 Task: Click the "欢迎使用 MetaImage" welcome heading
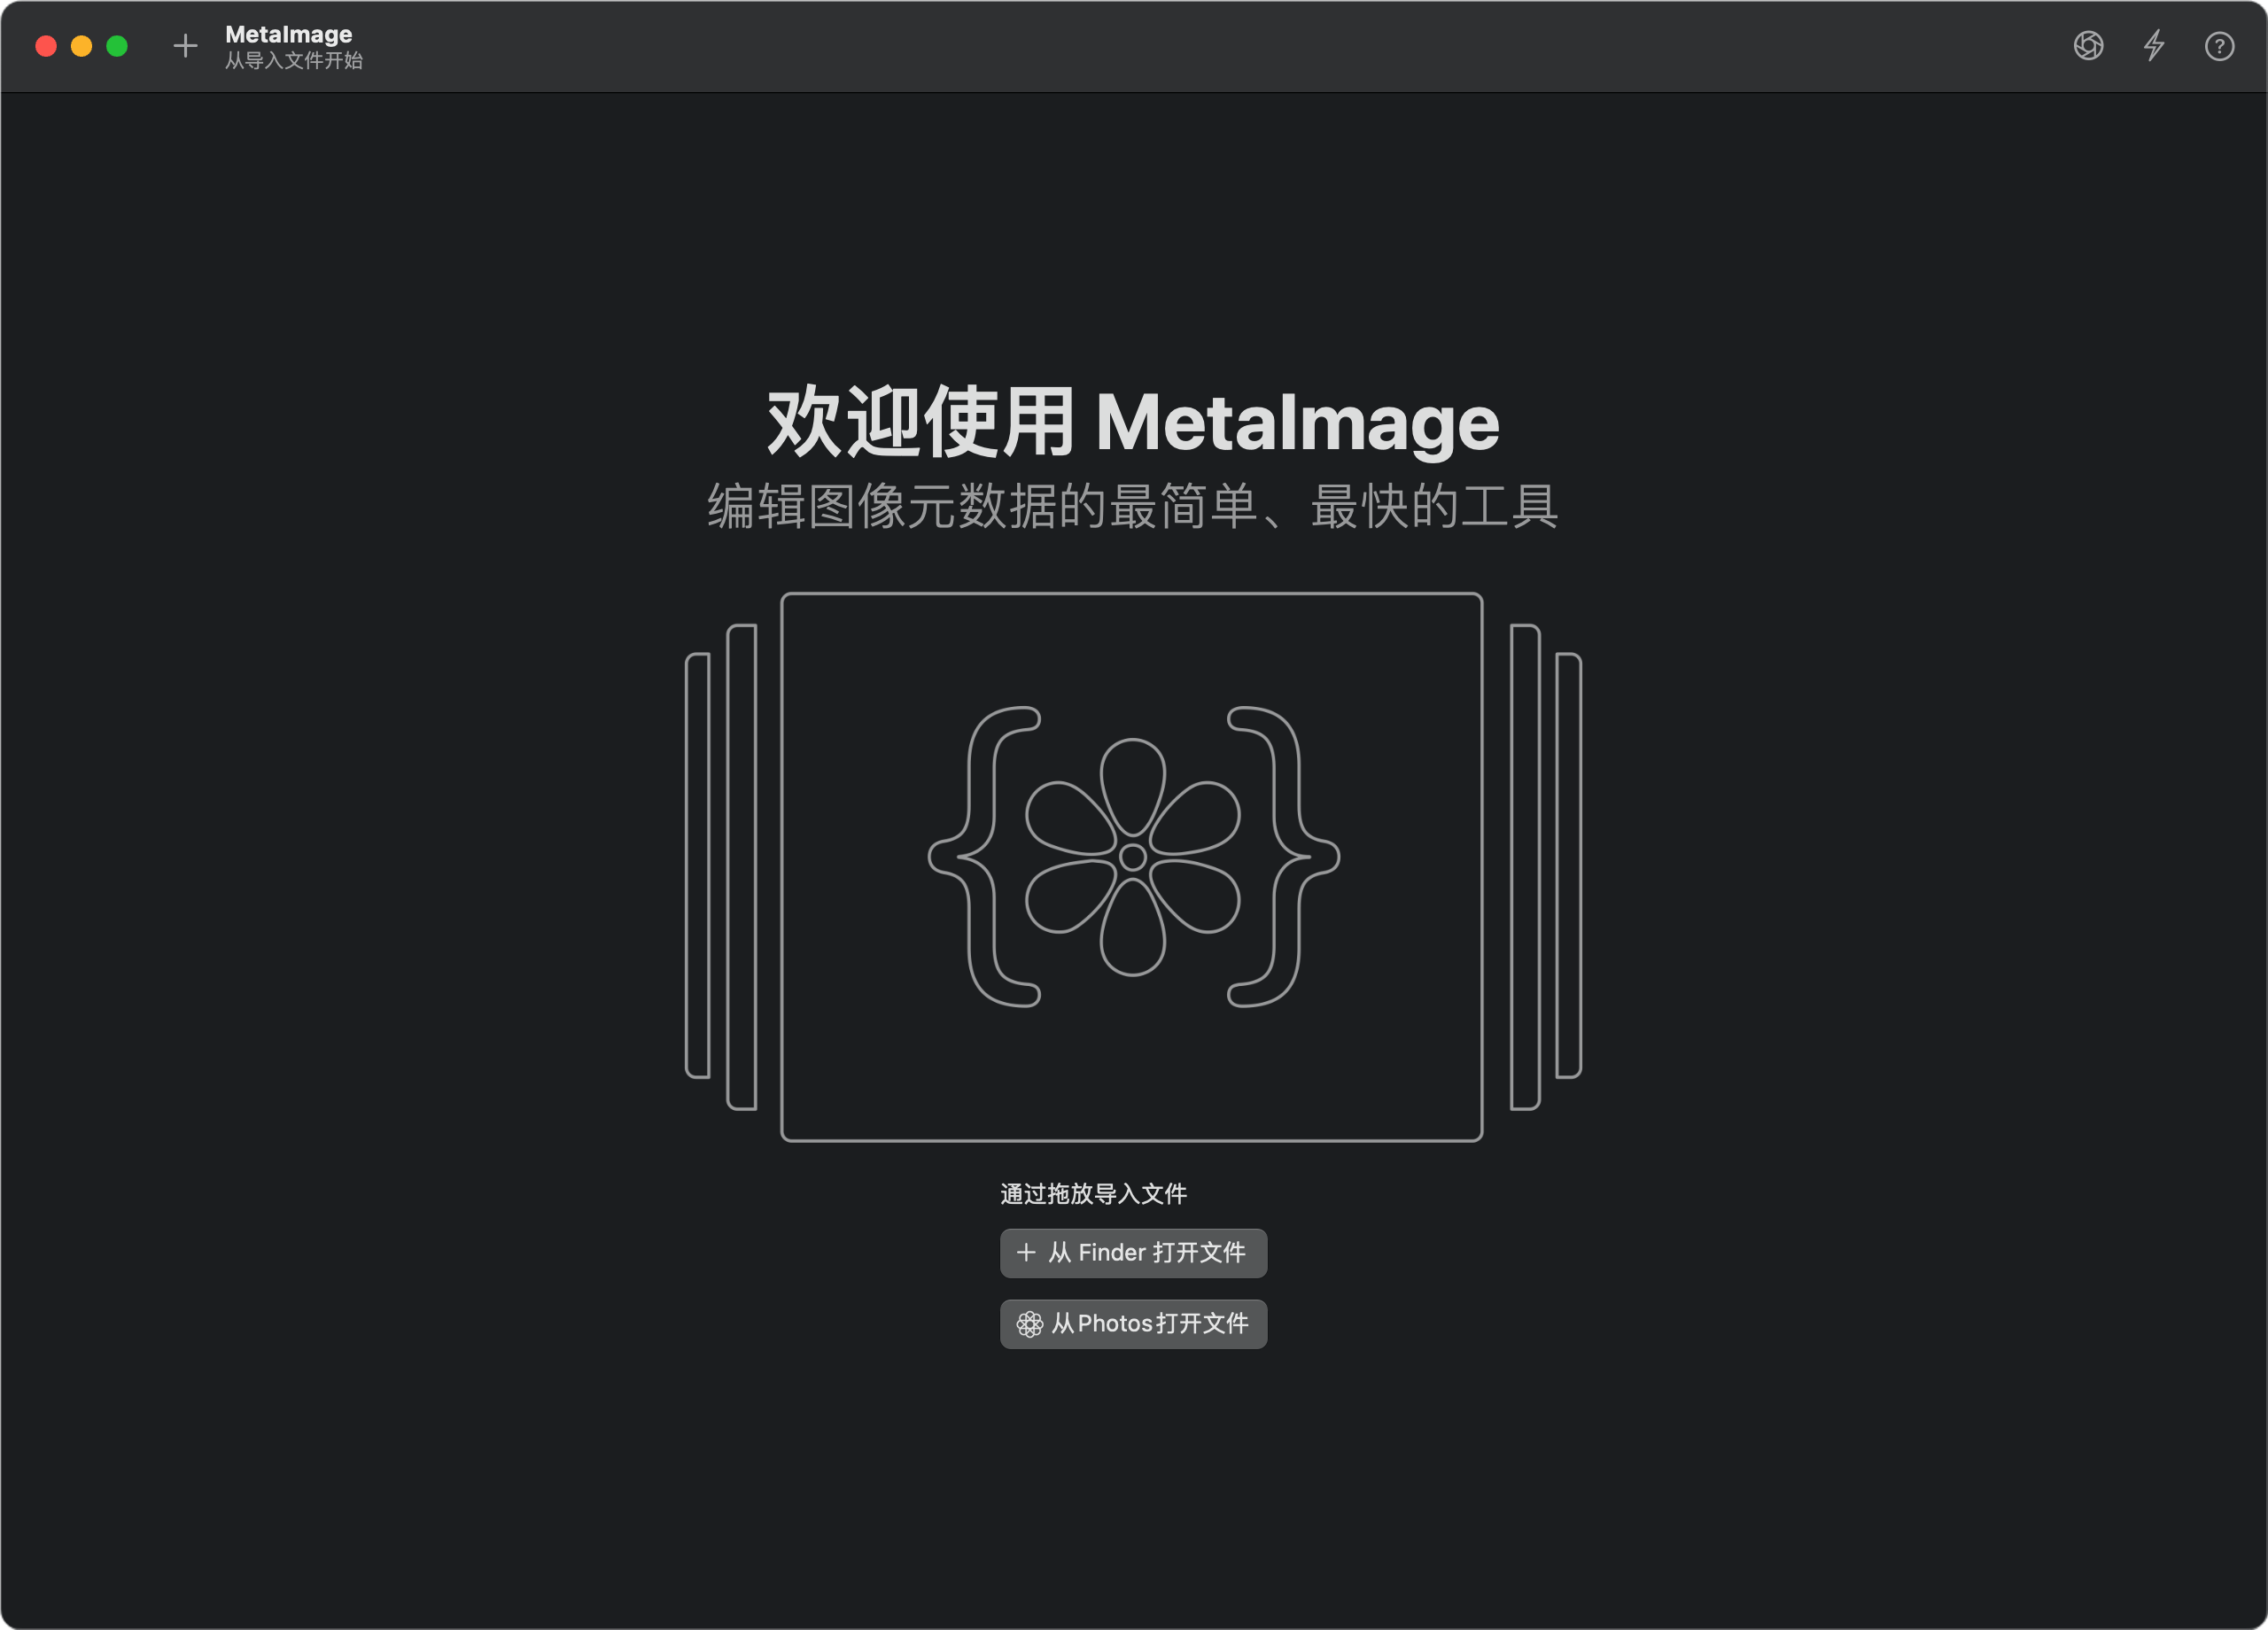point(1133,422)
